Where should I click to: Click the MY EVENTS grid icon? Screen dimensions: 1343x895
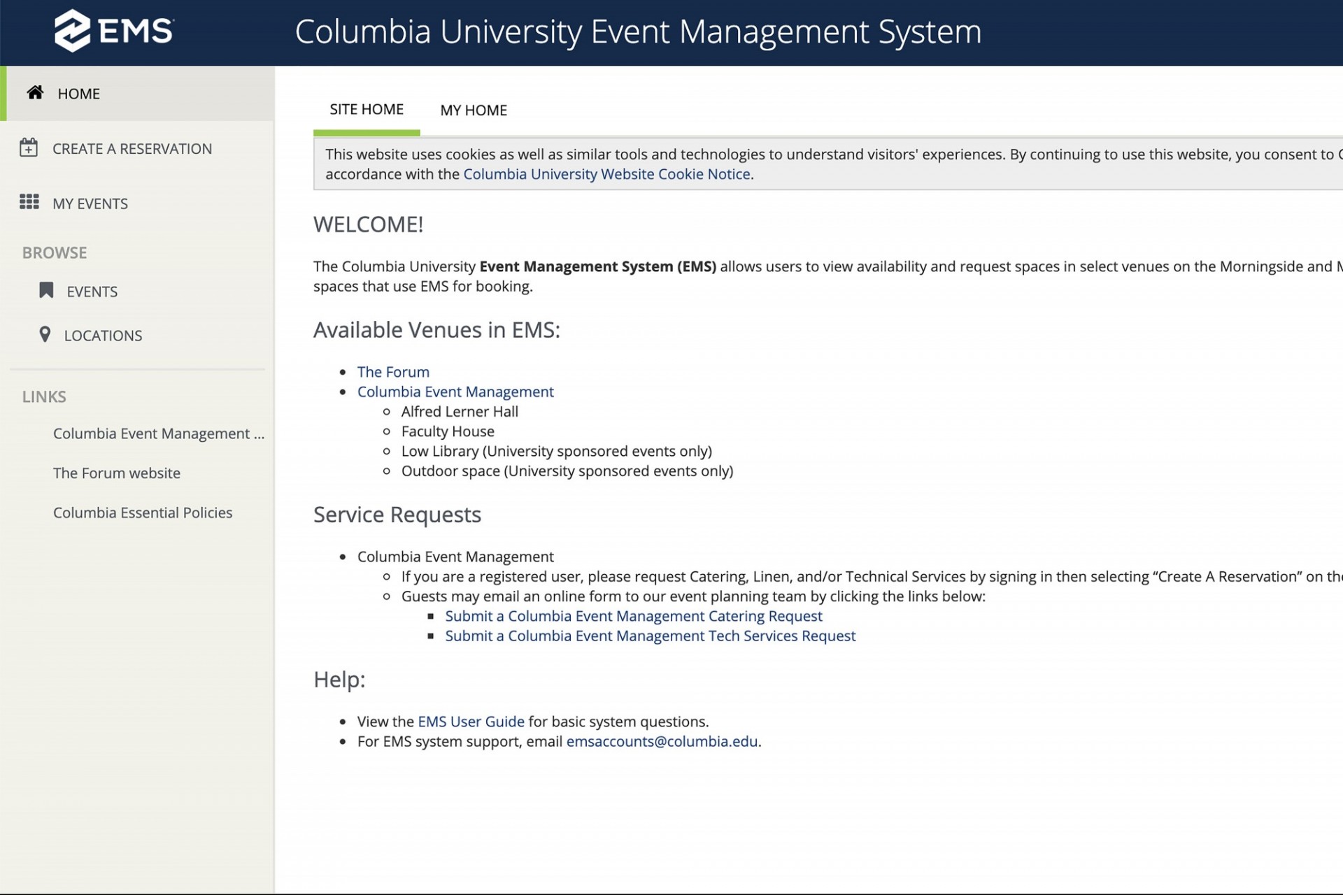point(29,203)
